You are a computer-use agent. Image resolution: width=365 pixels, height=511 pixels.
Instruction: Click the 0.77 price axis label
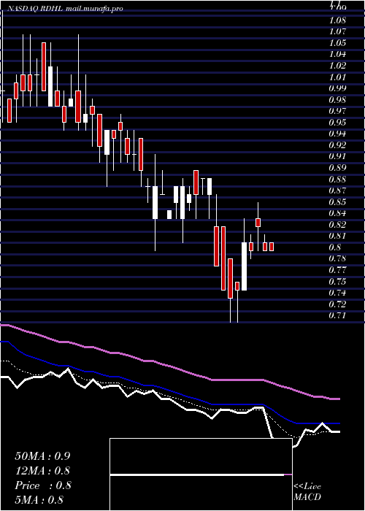tap(337, 270)
